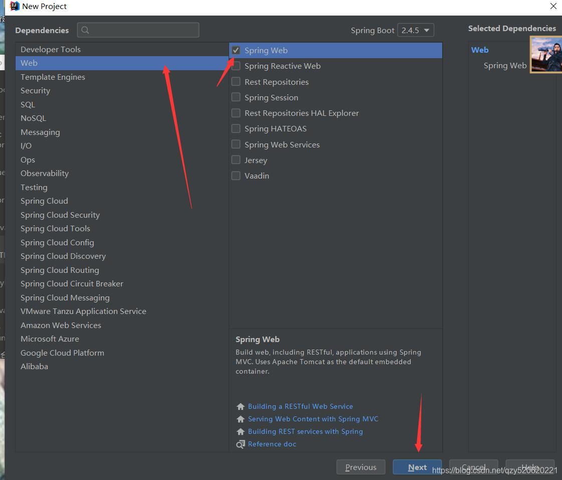Screen dimensions: 562x480
Task: Check the Rest Repositories checkbox
Action: [x=236, y=82]
